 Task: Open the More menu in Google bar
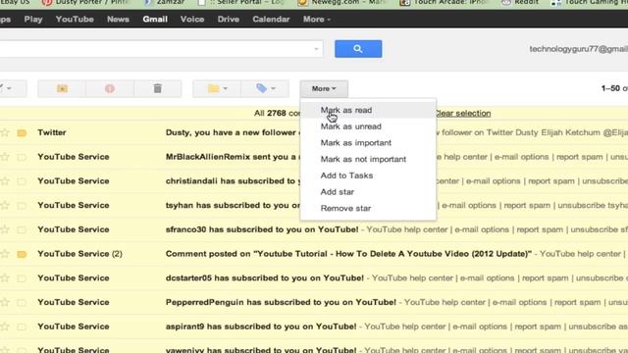pyautogui.click(x=316, y=20)
